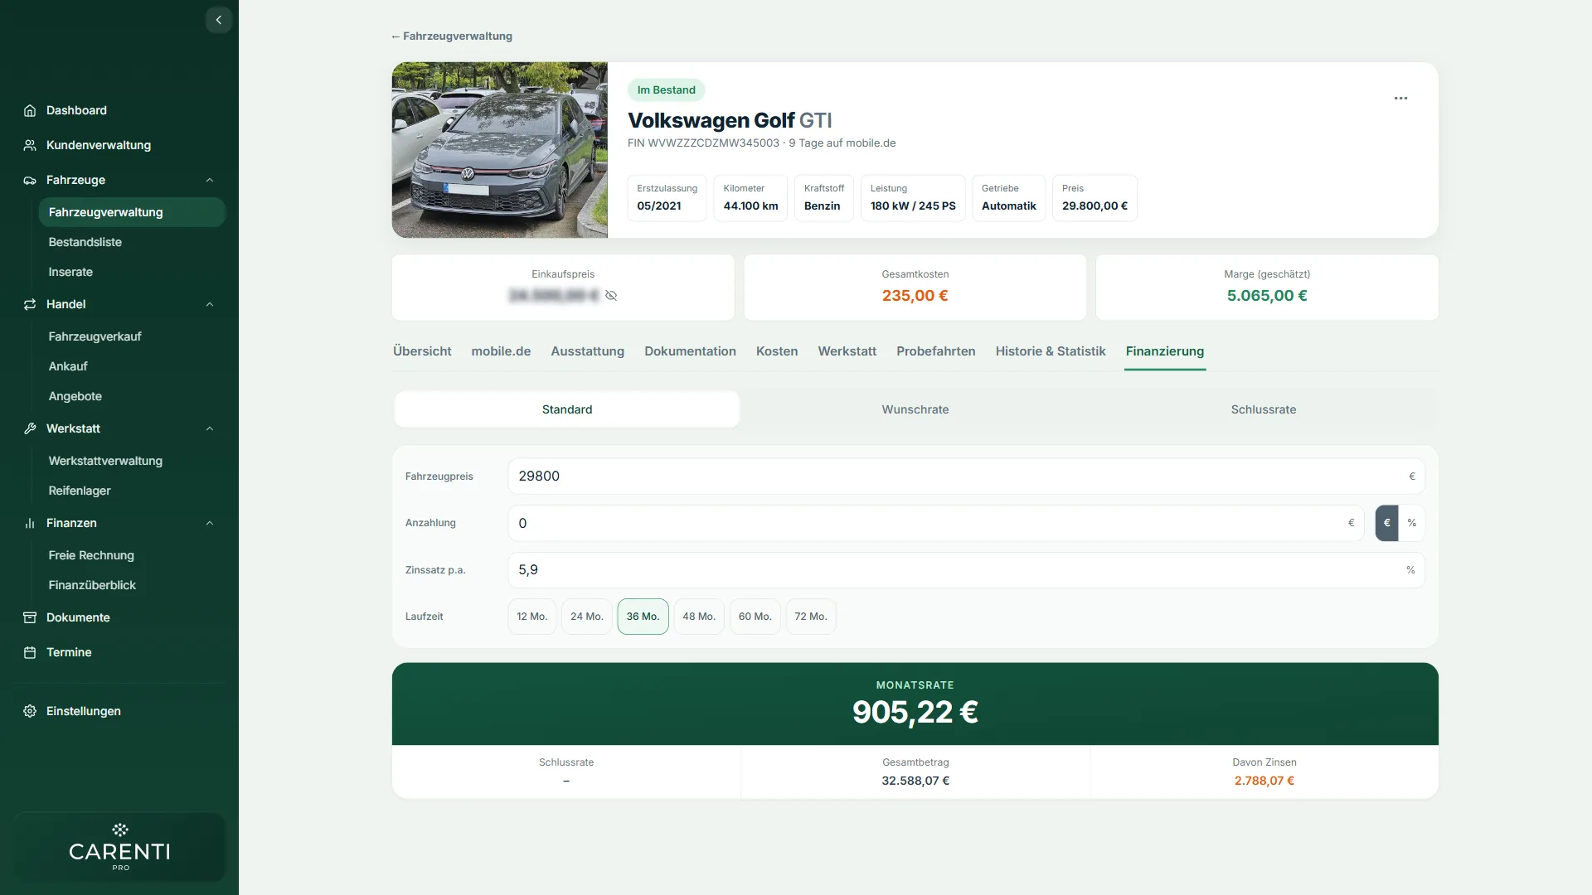The image size is (1592, 895).
Task: Select the 36 Mo. Laufzeit option
Action: click(643, 617)
